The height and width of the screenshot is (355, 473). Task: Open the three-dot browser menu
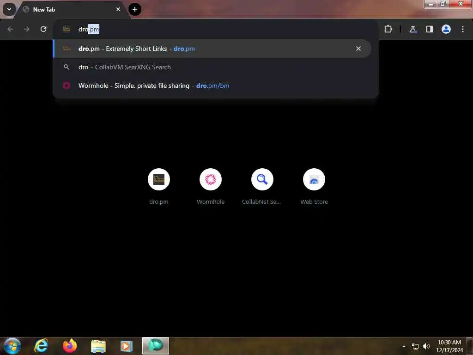click(463, 29)
